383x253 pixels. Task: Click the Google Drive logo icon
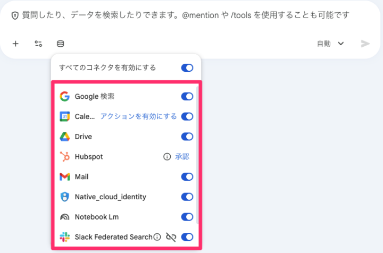pos(65,137)
